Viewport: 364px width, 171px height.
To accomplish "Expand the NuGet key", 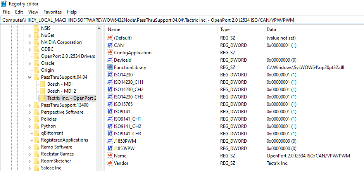I will [x=29, y=35].
